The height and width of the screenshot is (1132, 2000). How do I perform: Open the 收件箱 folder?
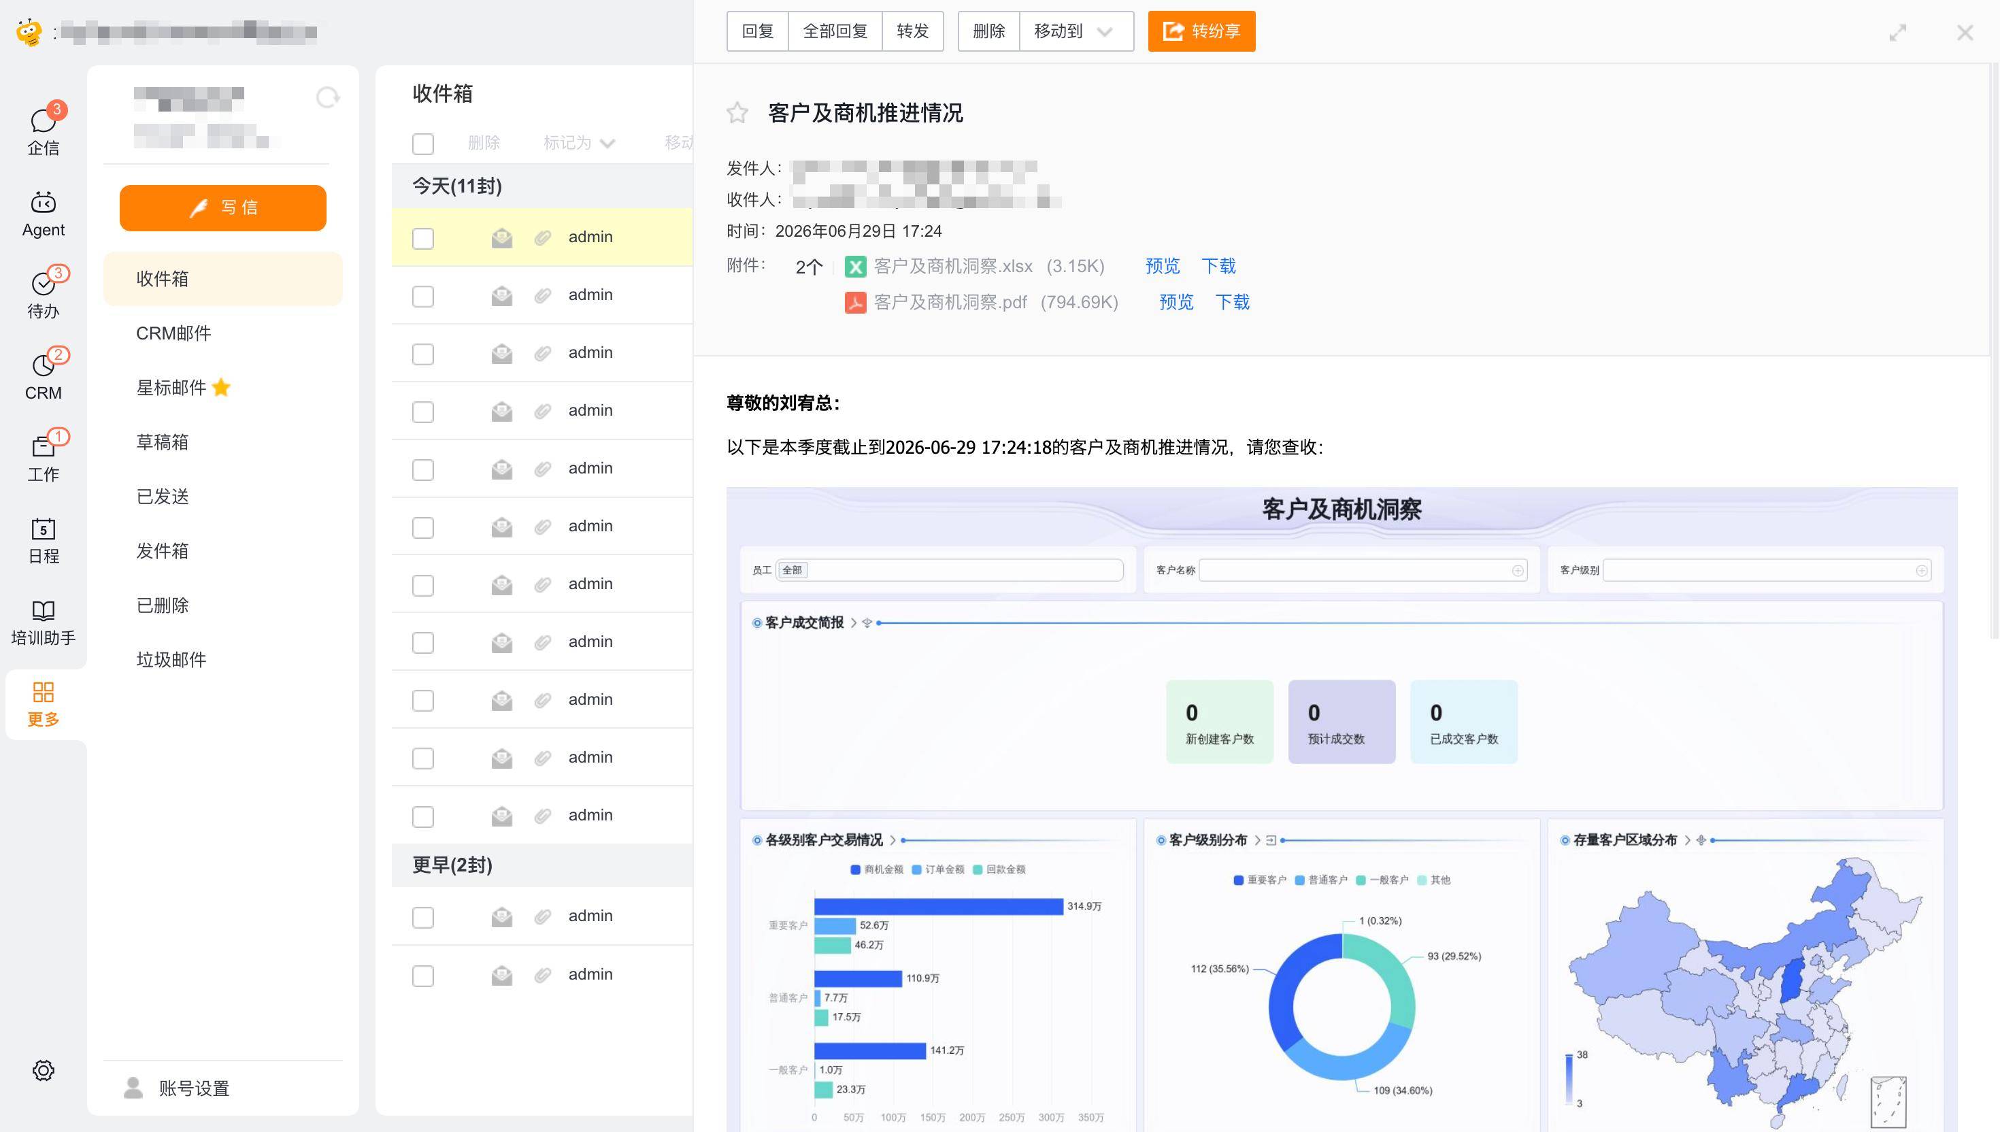click(x=222, y=278)
